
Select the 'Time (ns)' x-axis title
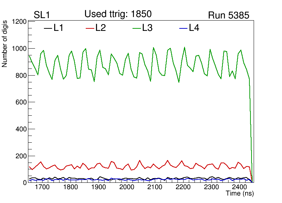(240, 194)
